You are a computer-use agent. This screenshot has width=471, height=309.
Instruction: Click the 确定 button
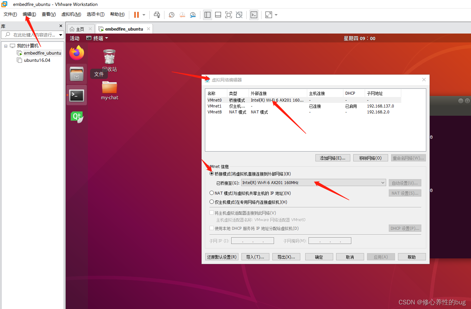(x=319, y=257)
